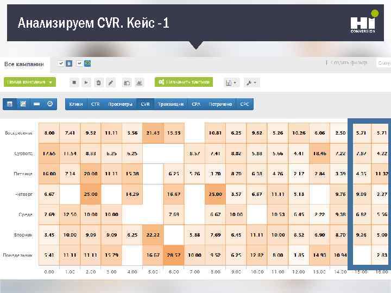The width and height of the screenshot is (391, 293).
Task: Select the CTR metric tab
Action: [x=96, y=104]
